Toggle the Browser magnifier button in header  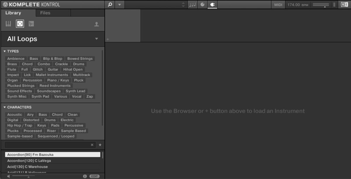pos(110,5)
